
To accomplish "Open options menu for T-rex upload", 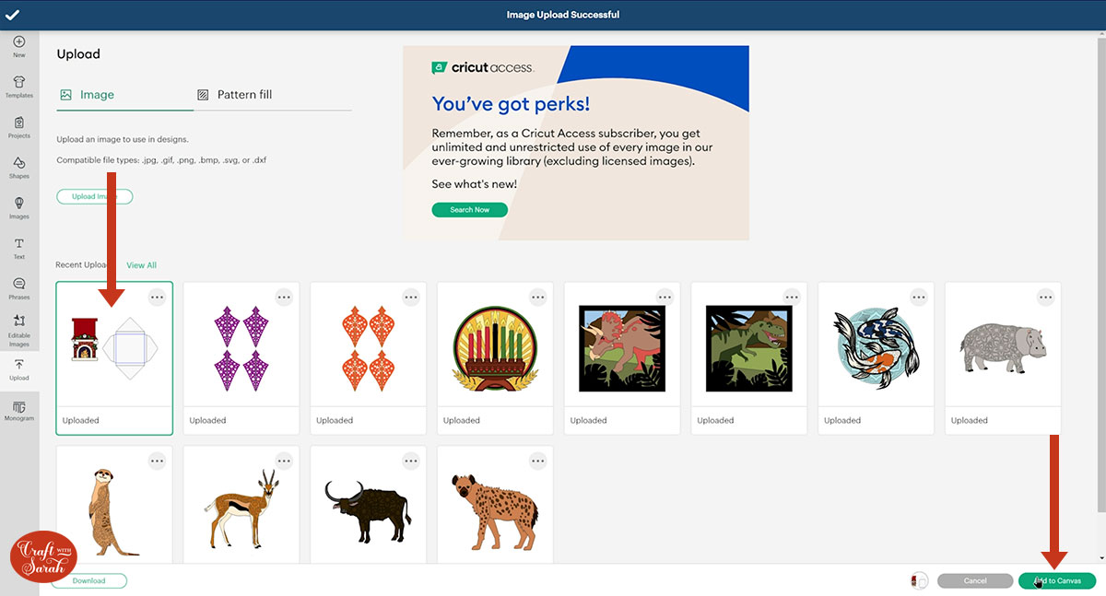I will tap(793, 297).
